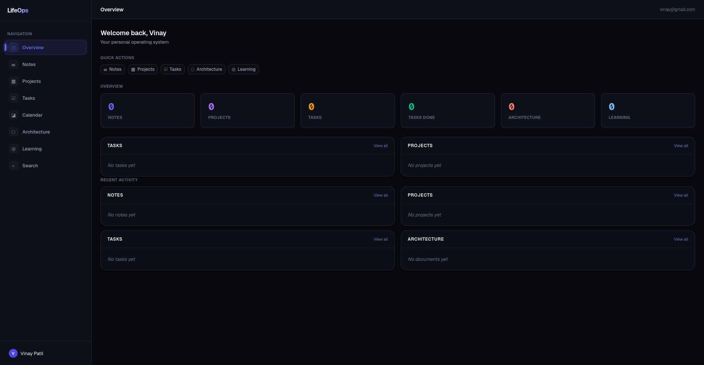Click View all in the upper Tasks panel
Viewport: 704px width, 365px height.
coord(381,146)
